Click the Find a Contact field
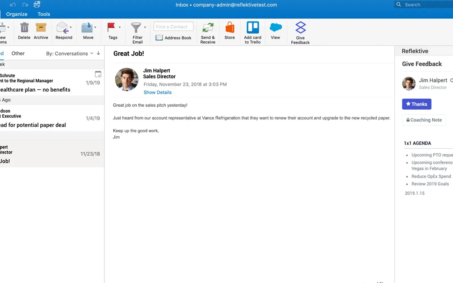Image resolution: width=453 pixels, height=283 pixels. [x=173, y=27]
